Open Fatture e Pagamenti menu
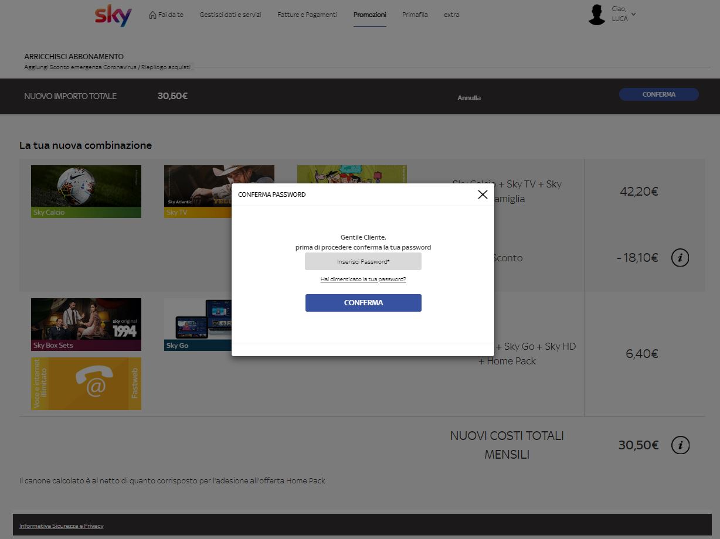 (307, 15)
